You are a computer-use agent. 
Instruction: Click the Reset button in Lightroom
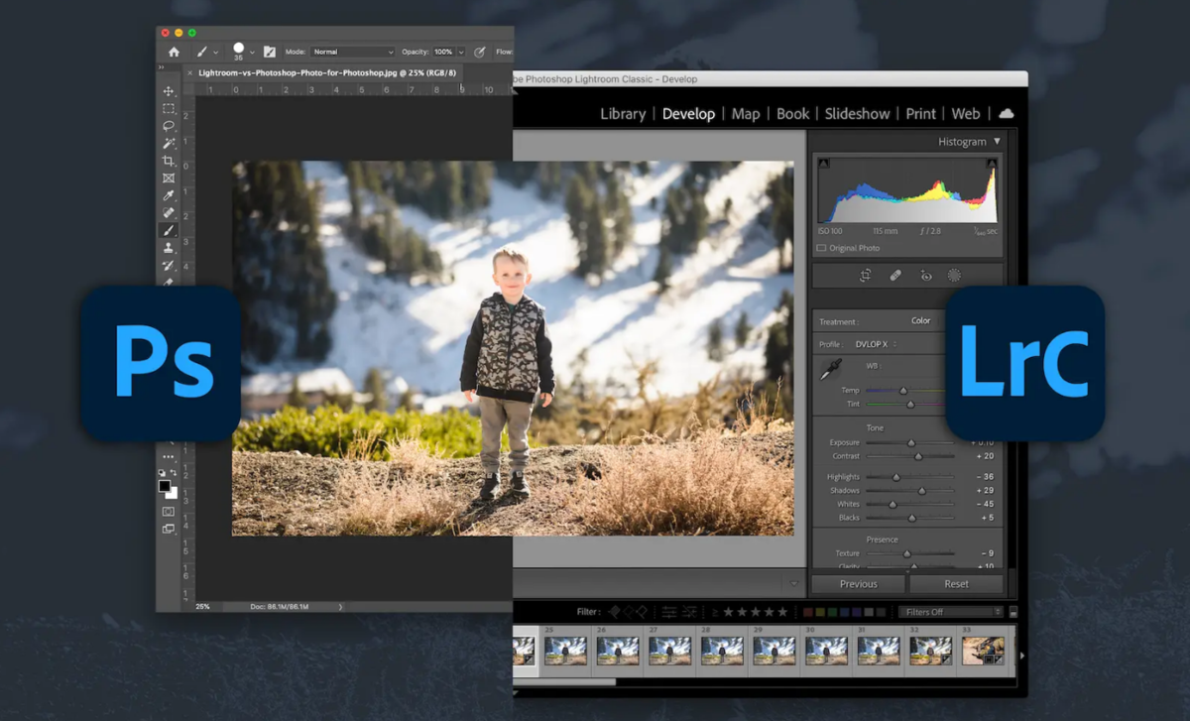956,584
